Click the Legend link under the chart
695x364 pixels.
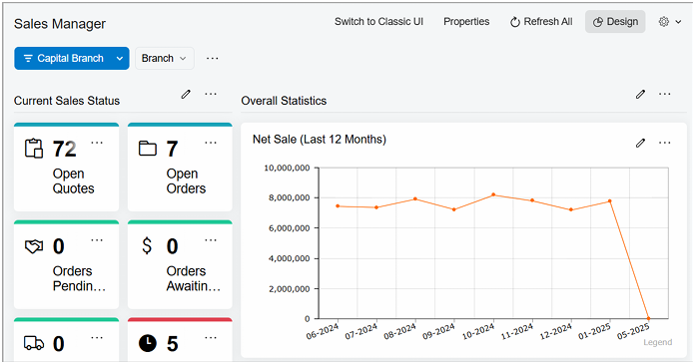(658, 342)
